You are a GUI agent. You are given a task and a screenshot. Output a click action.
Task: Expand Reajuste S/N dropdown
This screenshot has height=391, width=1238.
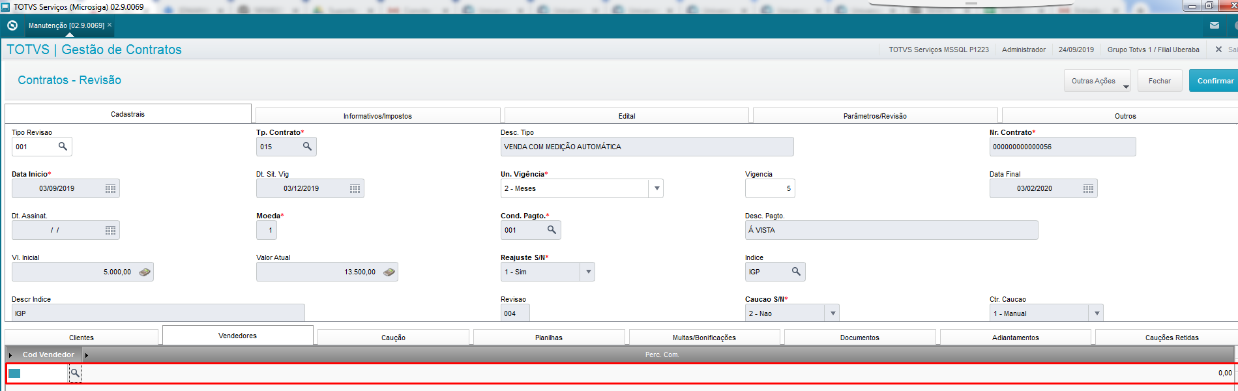click(x=588, y=272)
